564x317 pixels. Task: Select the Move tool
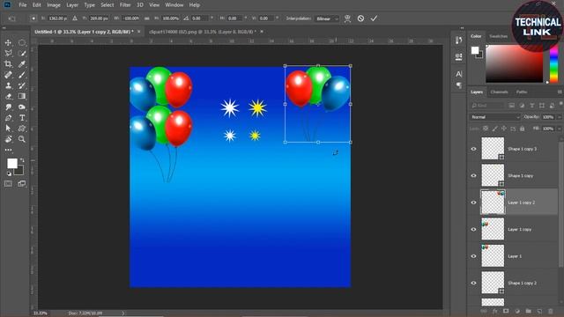coord(8,43)
